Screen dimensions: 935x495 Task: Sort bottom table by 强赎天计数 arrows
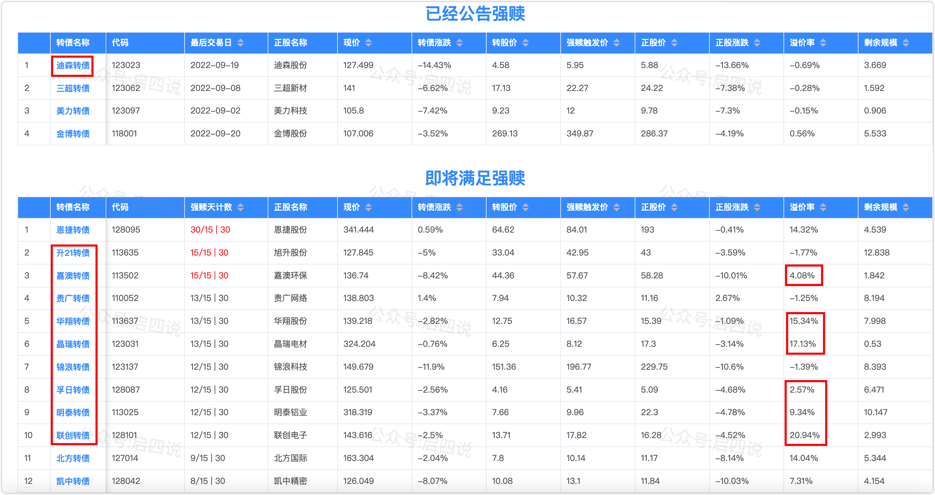[x=240, y=207]
